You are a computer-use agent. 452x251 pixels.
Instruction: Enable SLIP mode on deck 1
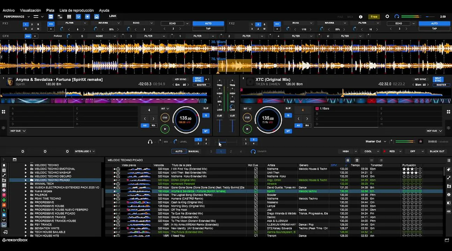click(x=206, y=108)
